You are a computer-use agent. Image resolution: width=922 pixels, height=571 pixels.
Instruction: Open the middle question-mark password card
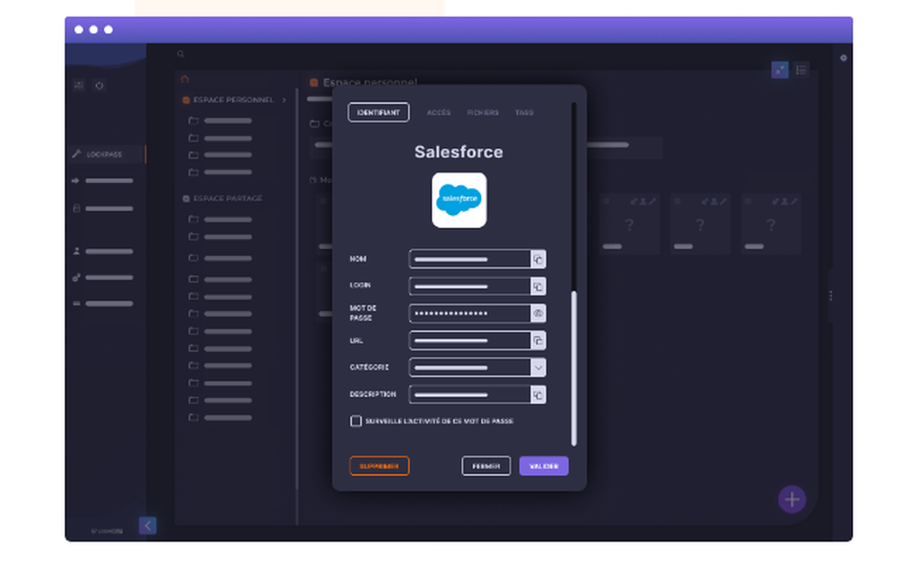pos(701,224)
